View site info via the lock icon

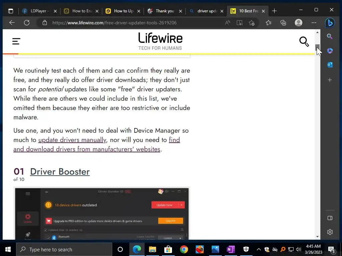pyautogui.click(x=45, y=23)
